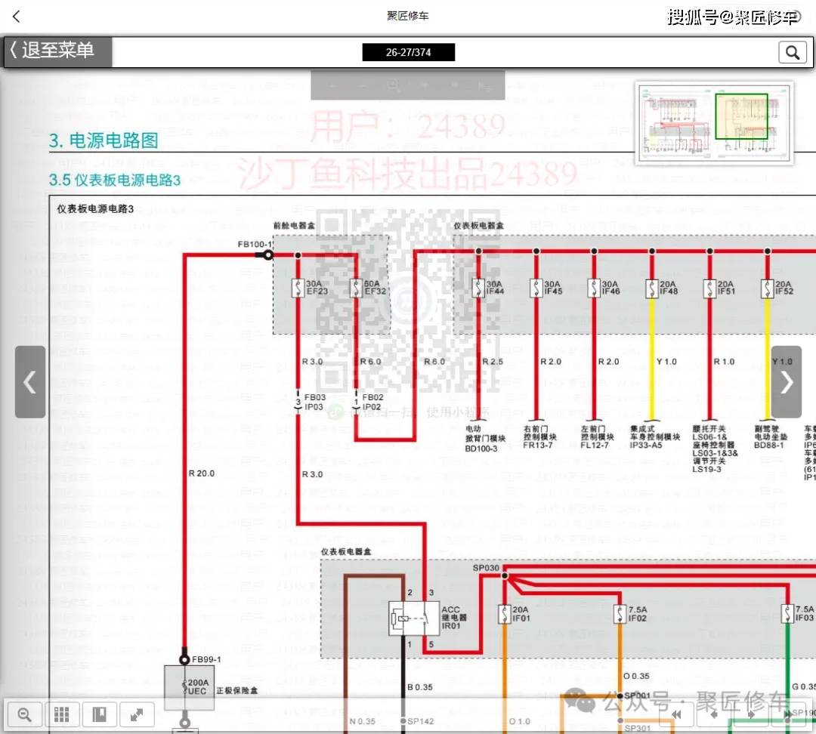Click the 200A UEC main fuse label

(x=198, y=686)
